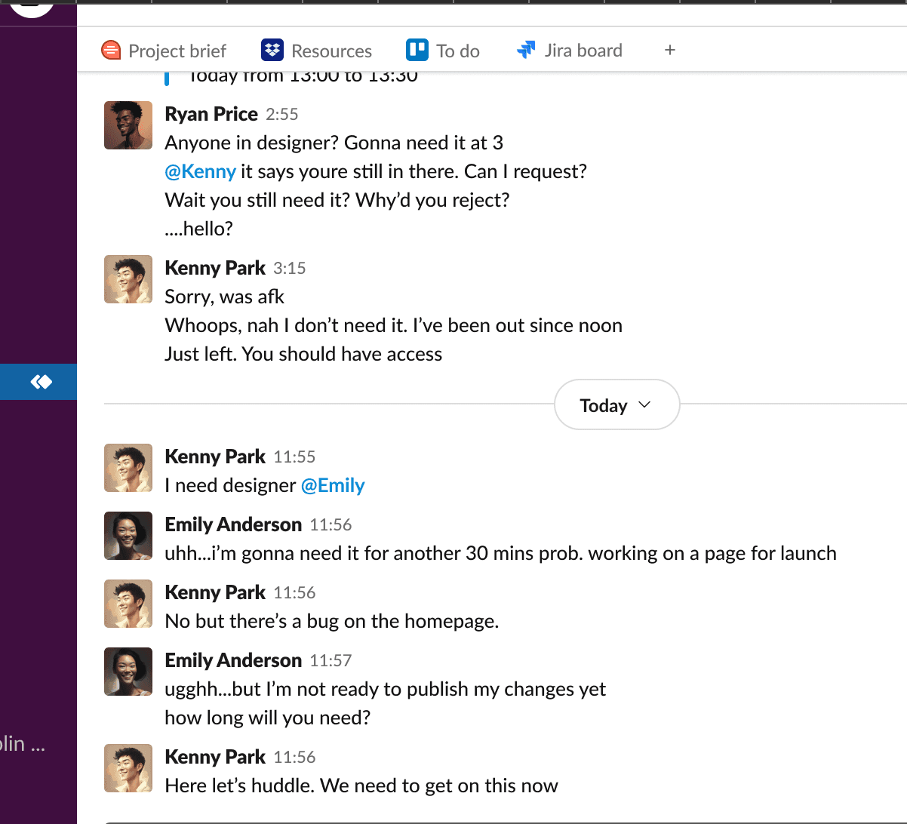Open the Today date navigation dropdown
Viewport: 907px width, 824px height.
click(x=616, y=404)
